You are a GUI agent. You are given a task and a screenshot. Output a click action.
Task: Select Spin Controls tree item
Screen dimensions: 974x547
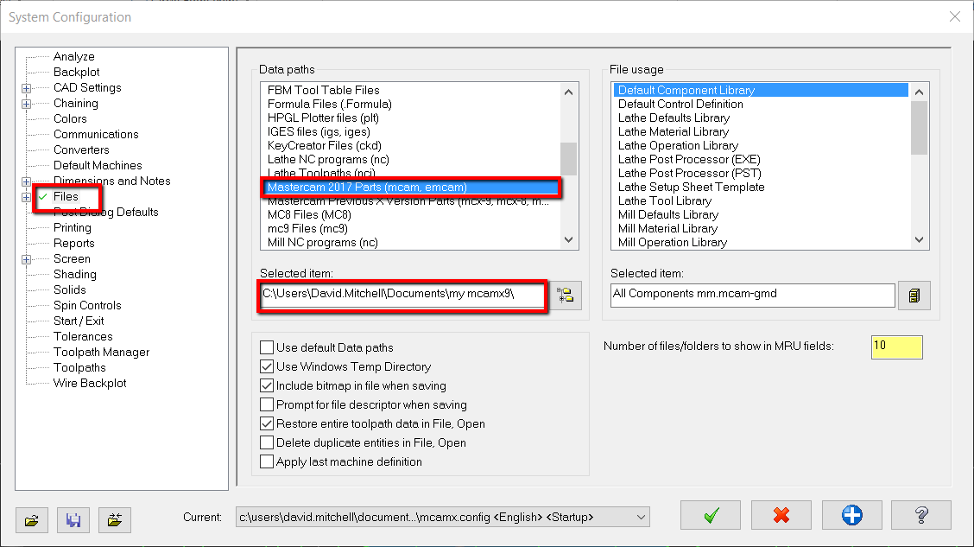[x=87, y=305]
